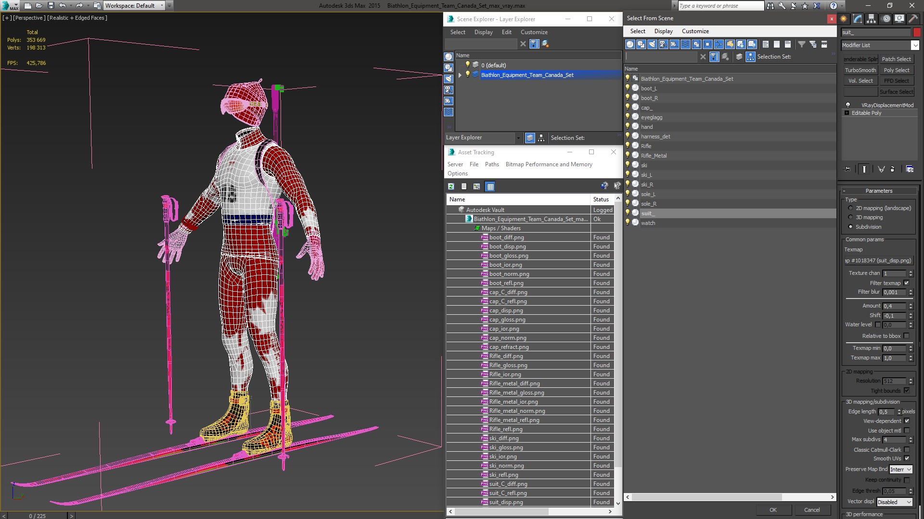Click Cancel button in Select From Scene

coord(812,510)
